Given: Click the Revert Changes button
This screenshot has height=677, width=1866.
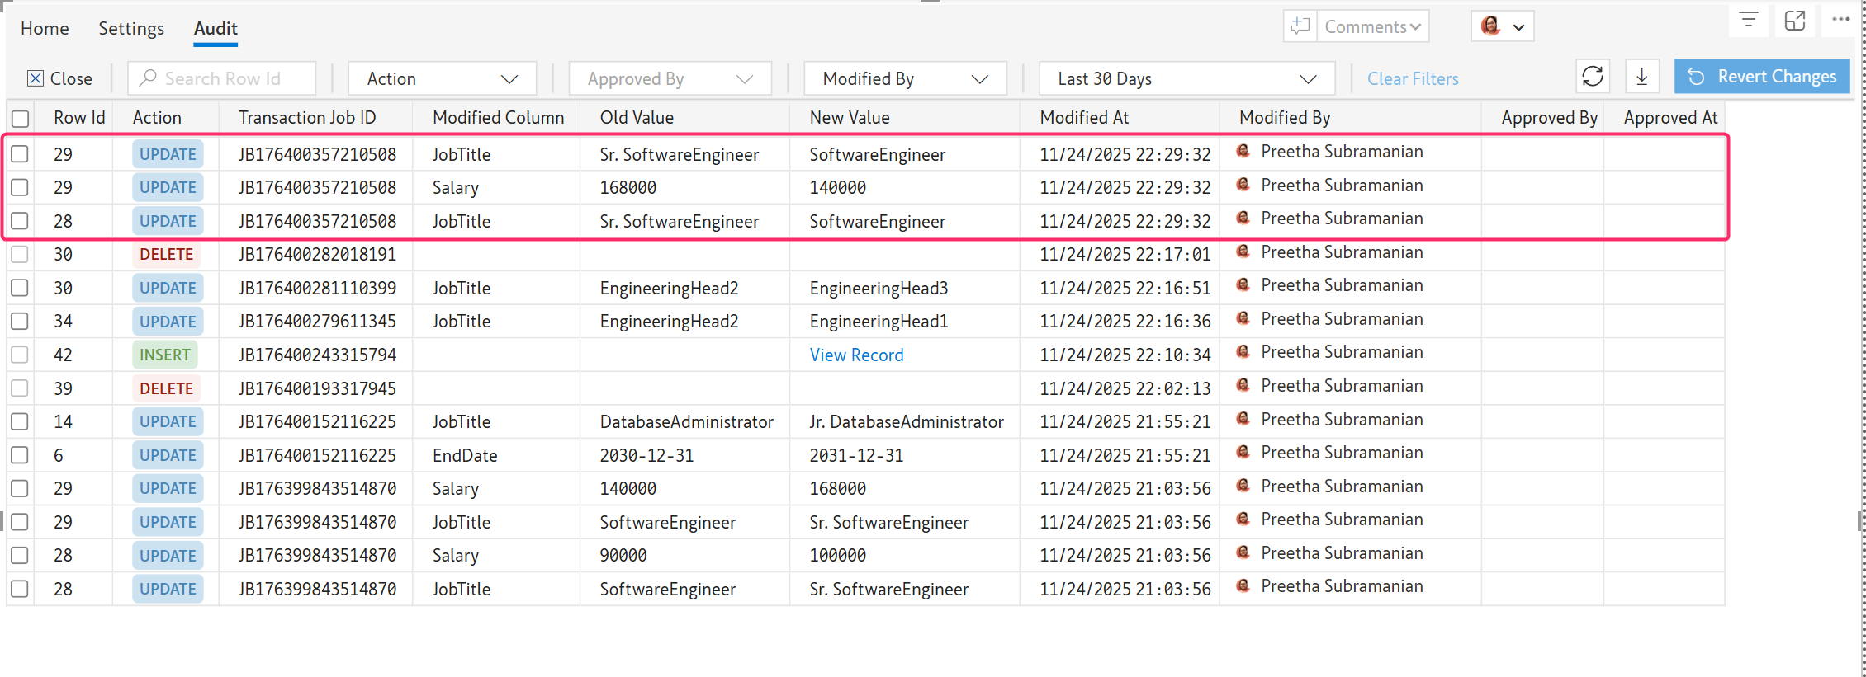Looking at the screenshot, I should tap(1761, 77).
